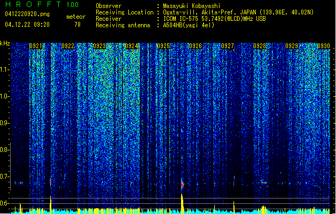Screen dimensions: 336x214
Task: Click the 0925 time marker
Action: pos(163,46)
